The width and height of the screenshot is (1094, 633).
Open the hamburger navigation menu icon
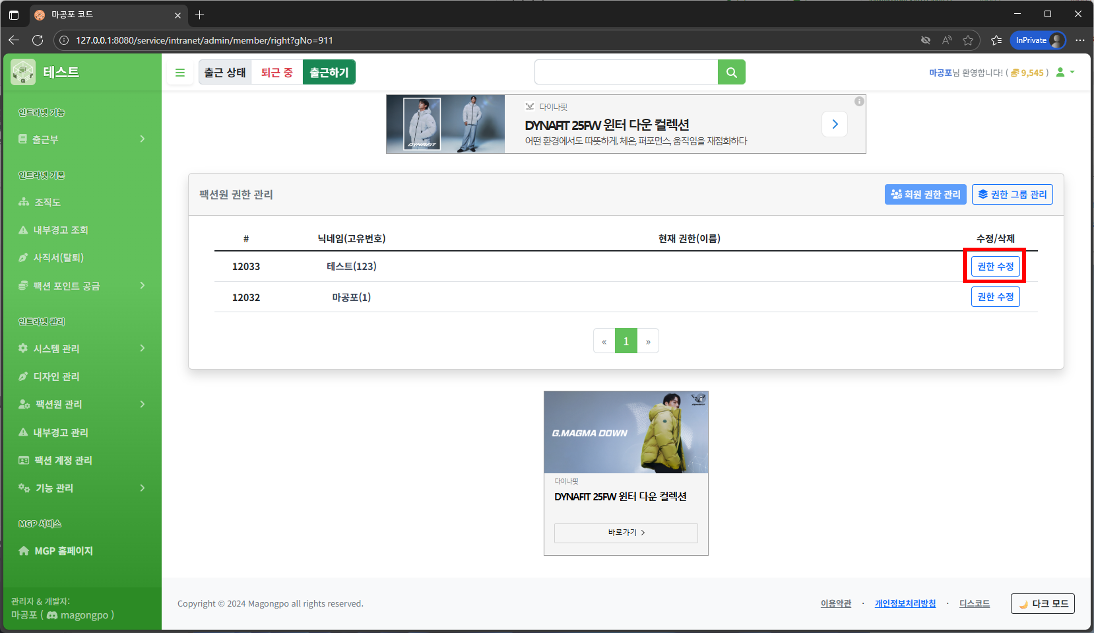[180, 72]
